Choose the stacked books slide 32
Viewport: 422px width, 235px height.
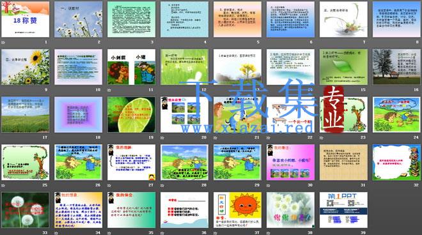[x=396, y=162]
